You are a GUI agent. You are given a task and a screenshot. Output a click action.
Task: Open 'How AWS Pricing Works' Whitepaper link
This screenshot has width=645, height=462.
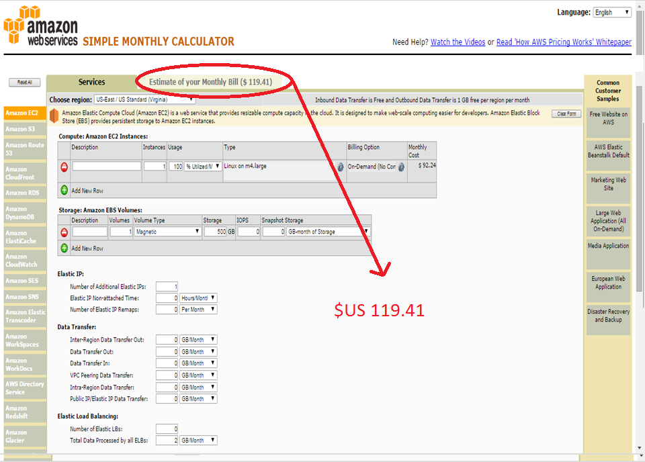pos(564,42)
